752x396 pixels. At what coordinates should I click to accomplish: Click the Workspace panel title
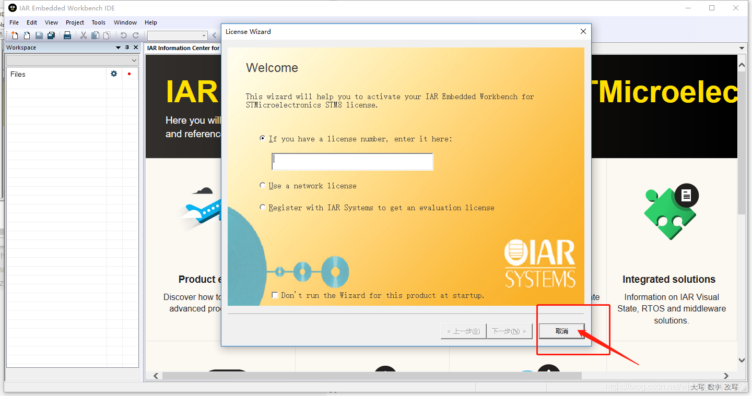pyautogui.click(x=21, y=47)
